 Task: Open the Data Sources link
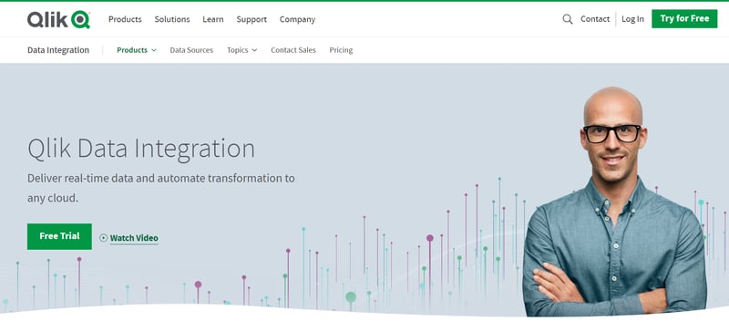point(191,50)
